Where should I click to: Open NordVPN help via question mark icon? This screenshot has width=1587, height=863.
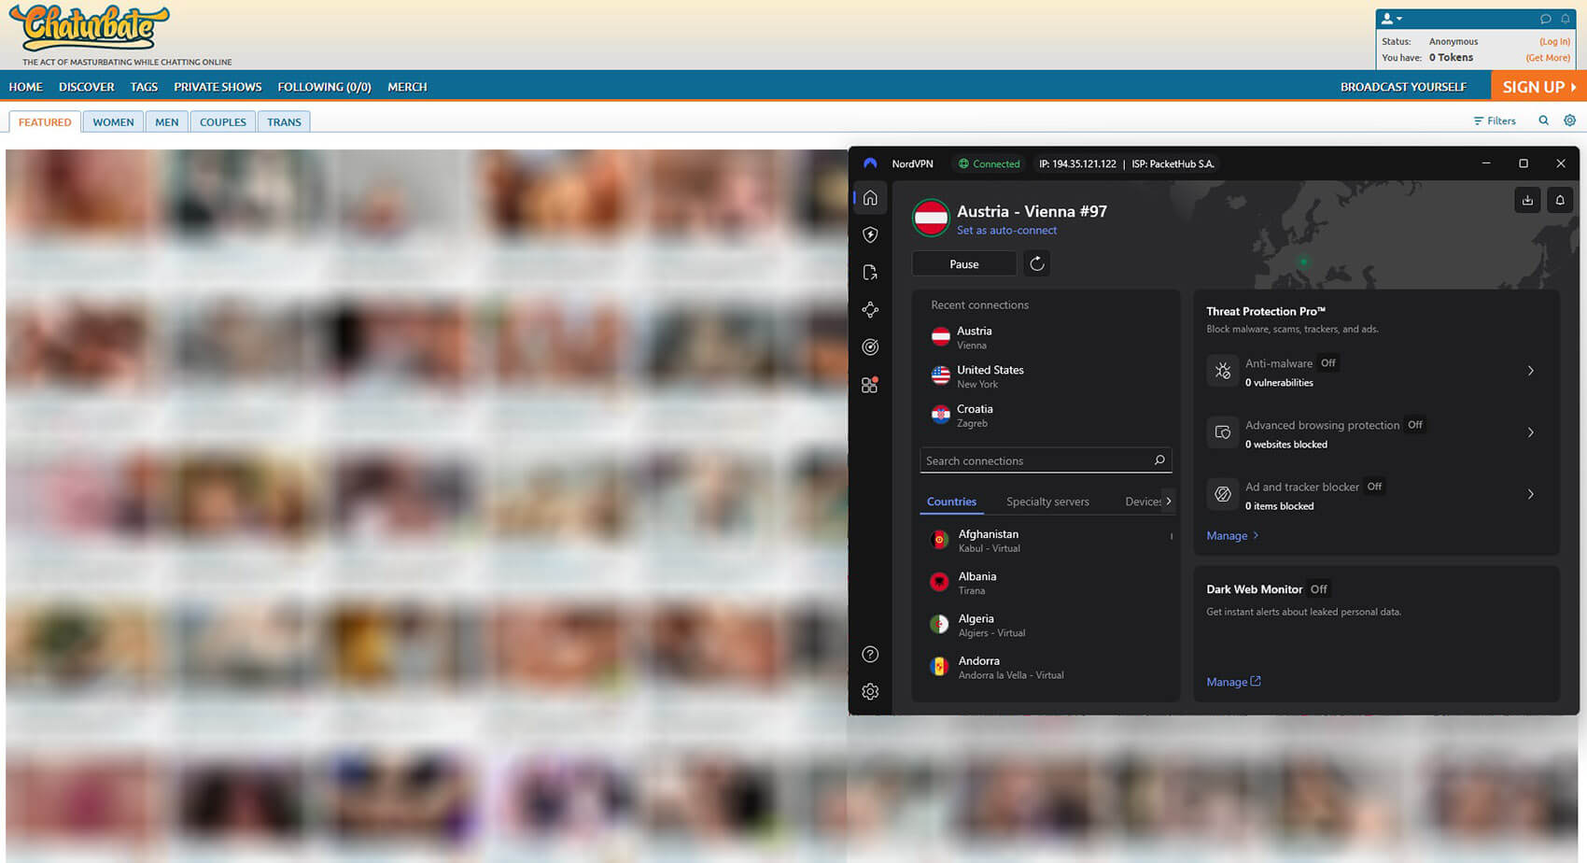(x=870, y=654)
